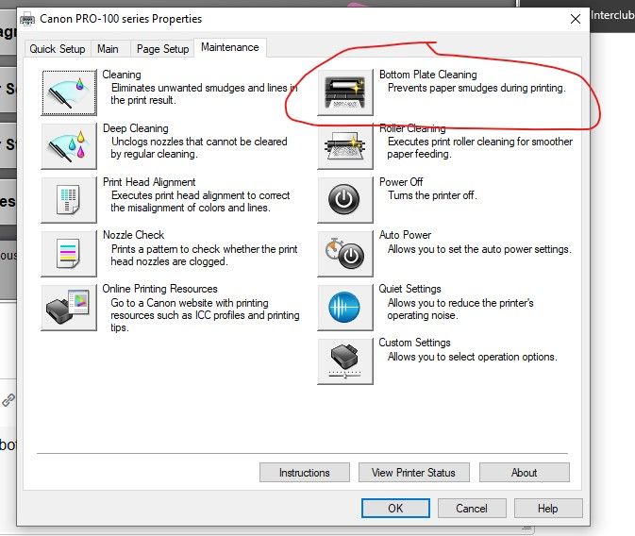Open Print Head Alignment icon button
The width and height of the screenshot is (635, 536).
[69, 200]
